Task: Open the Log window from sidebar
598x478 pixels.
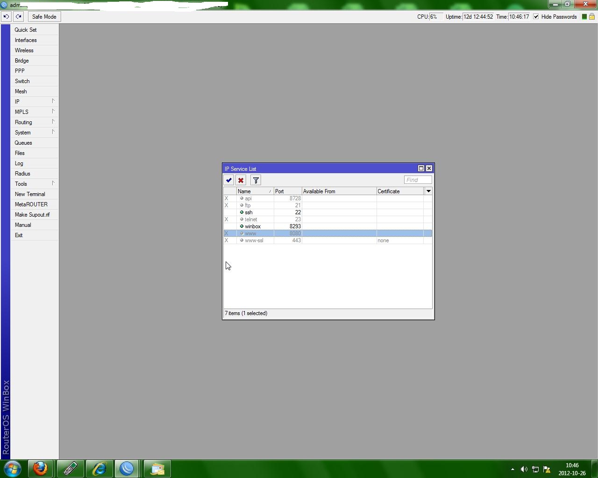Action: coord(19,163)
